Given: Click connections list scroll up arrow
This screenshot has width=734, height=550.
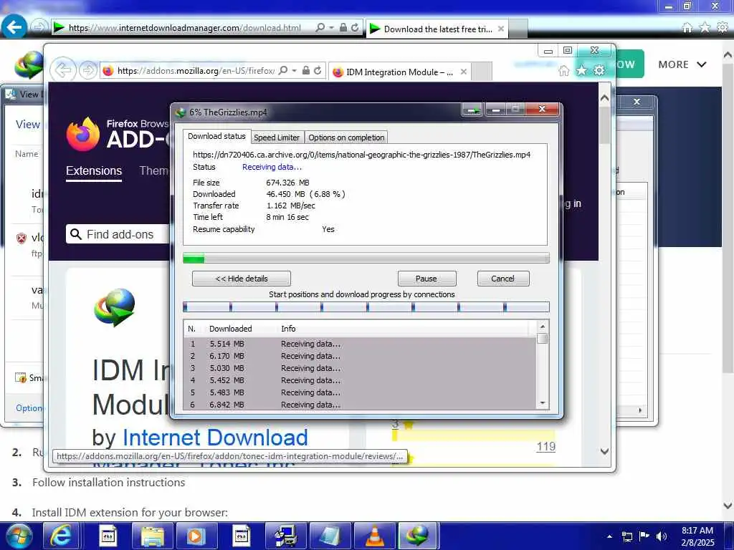Looking at the screenshot, I should tap(543, 327).
